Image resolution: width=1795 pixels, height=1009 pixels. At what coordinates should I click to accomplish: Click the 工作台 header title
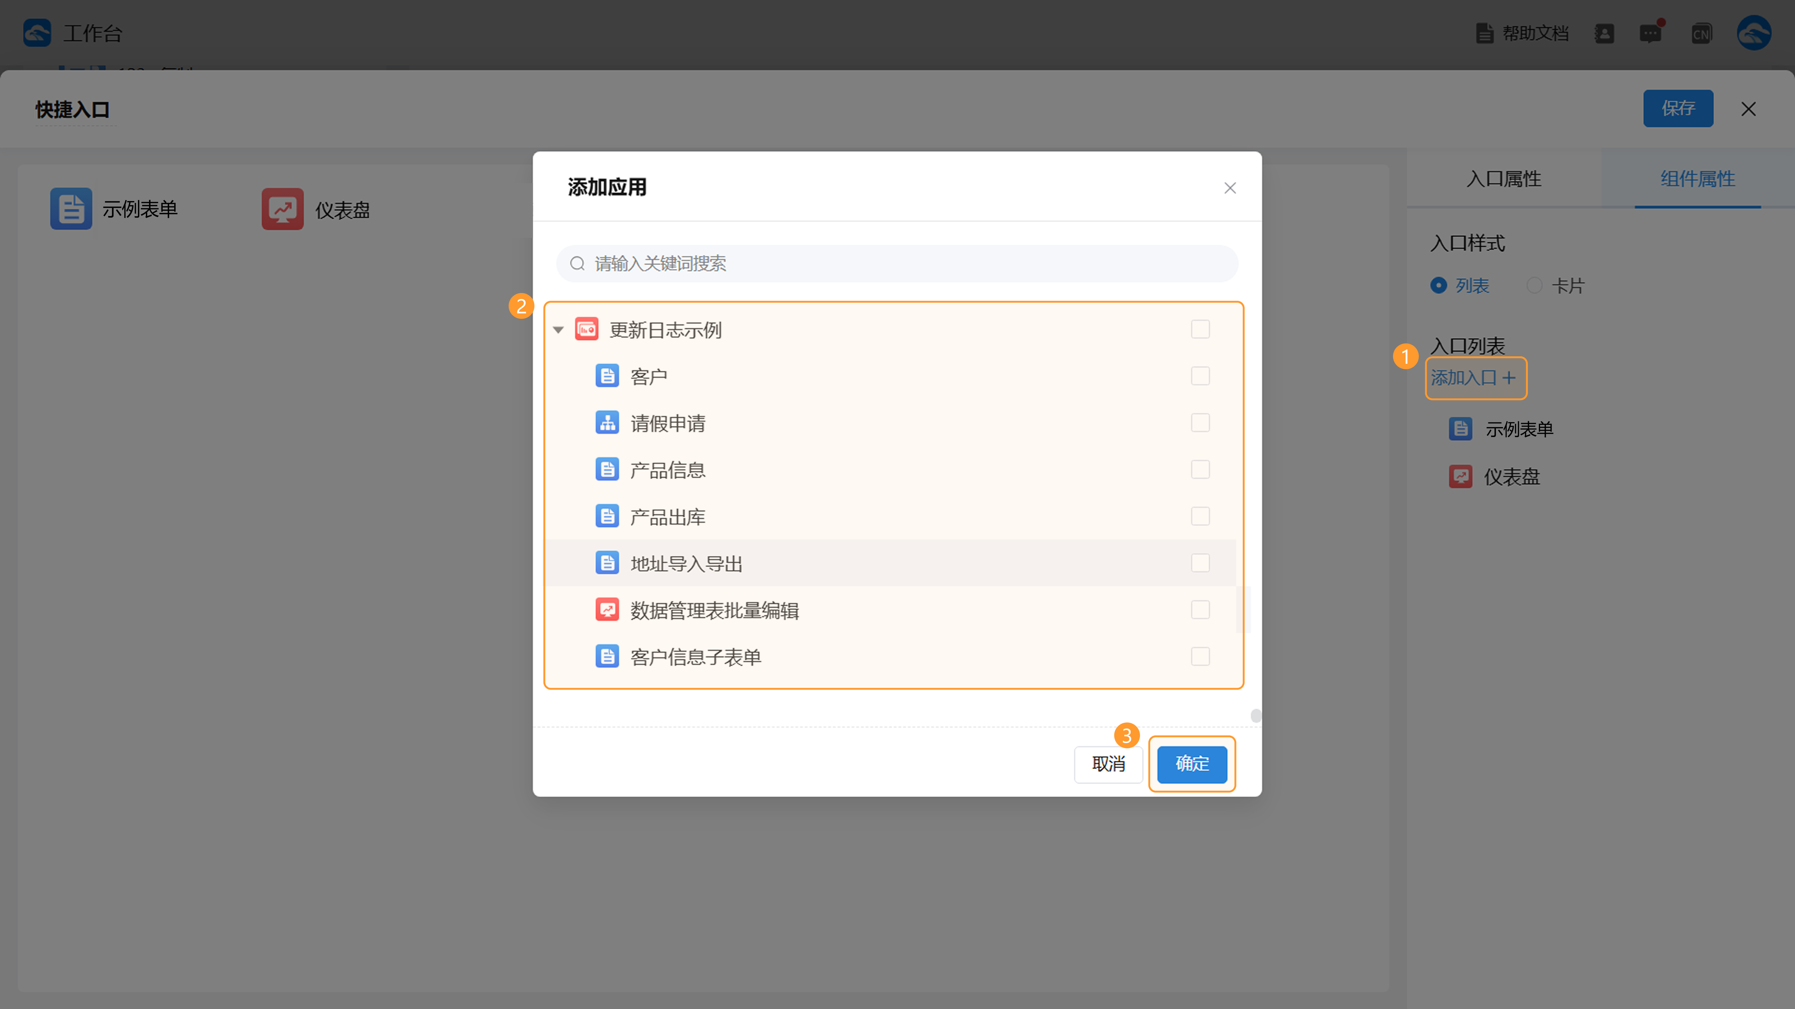pos(93,33)
